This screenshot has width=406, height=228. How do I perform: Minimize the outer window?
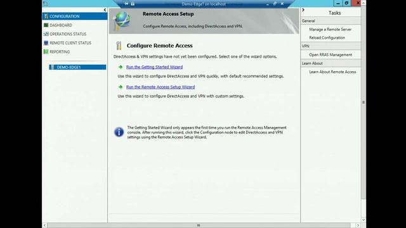pyautogui.click(x=338, y=3)
